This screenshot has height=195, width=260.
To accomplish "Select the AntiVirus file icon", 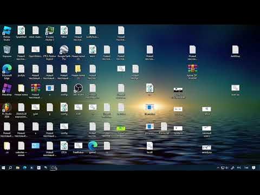I will 235,51.
